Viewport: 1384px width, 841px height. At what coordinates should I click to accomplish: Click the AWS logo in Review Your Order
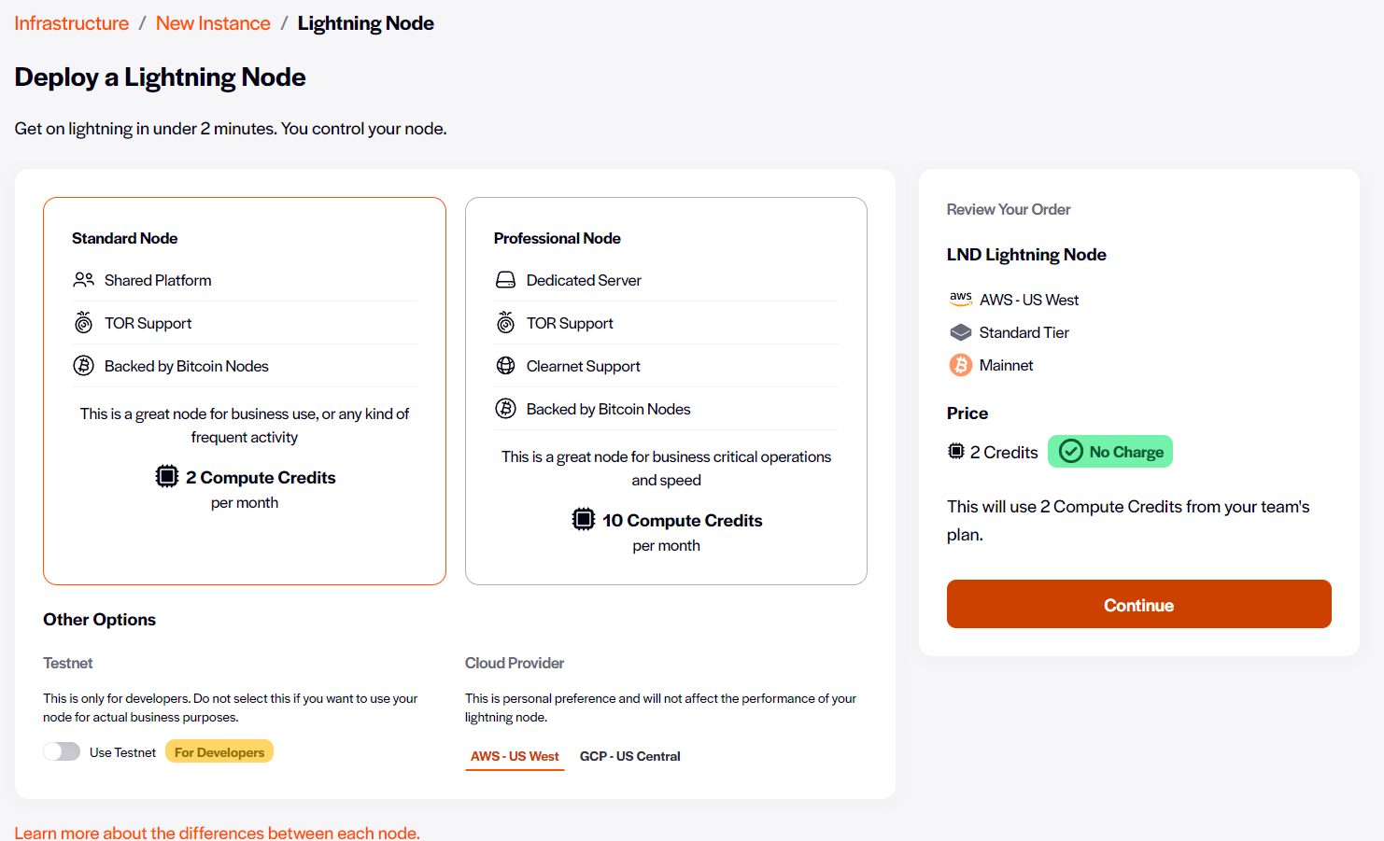tap(961, 299)
